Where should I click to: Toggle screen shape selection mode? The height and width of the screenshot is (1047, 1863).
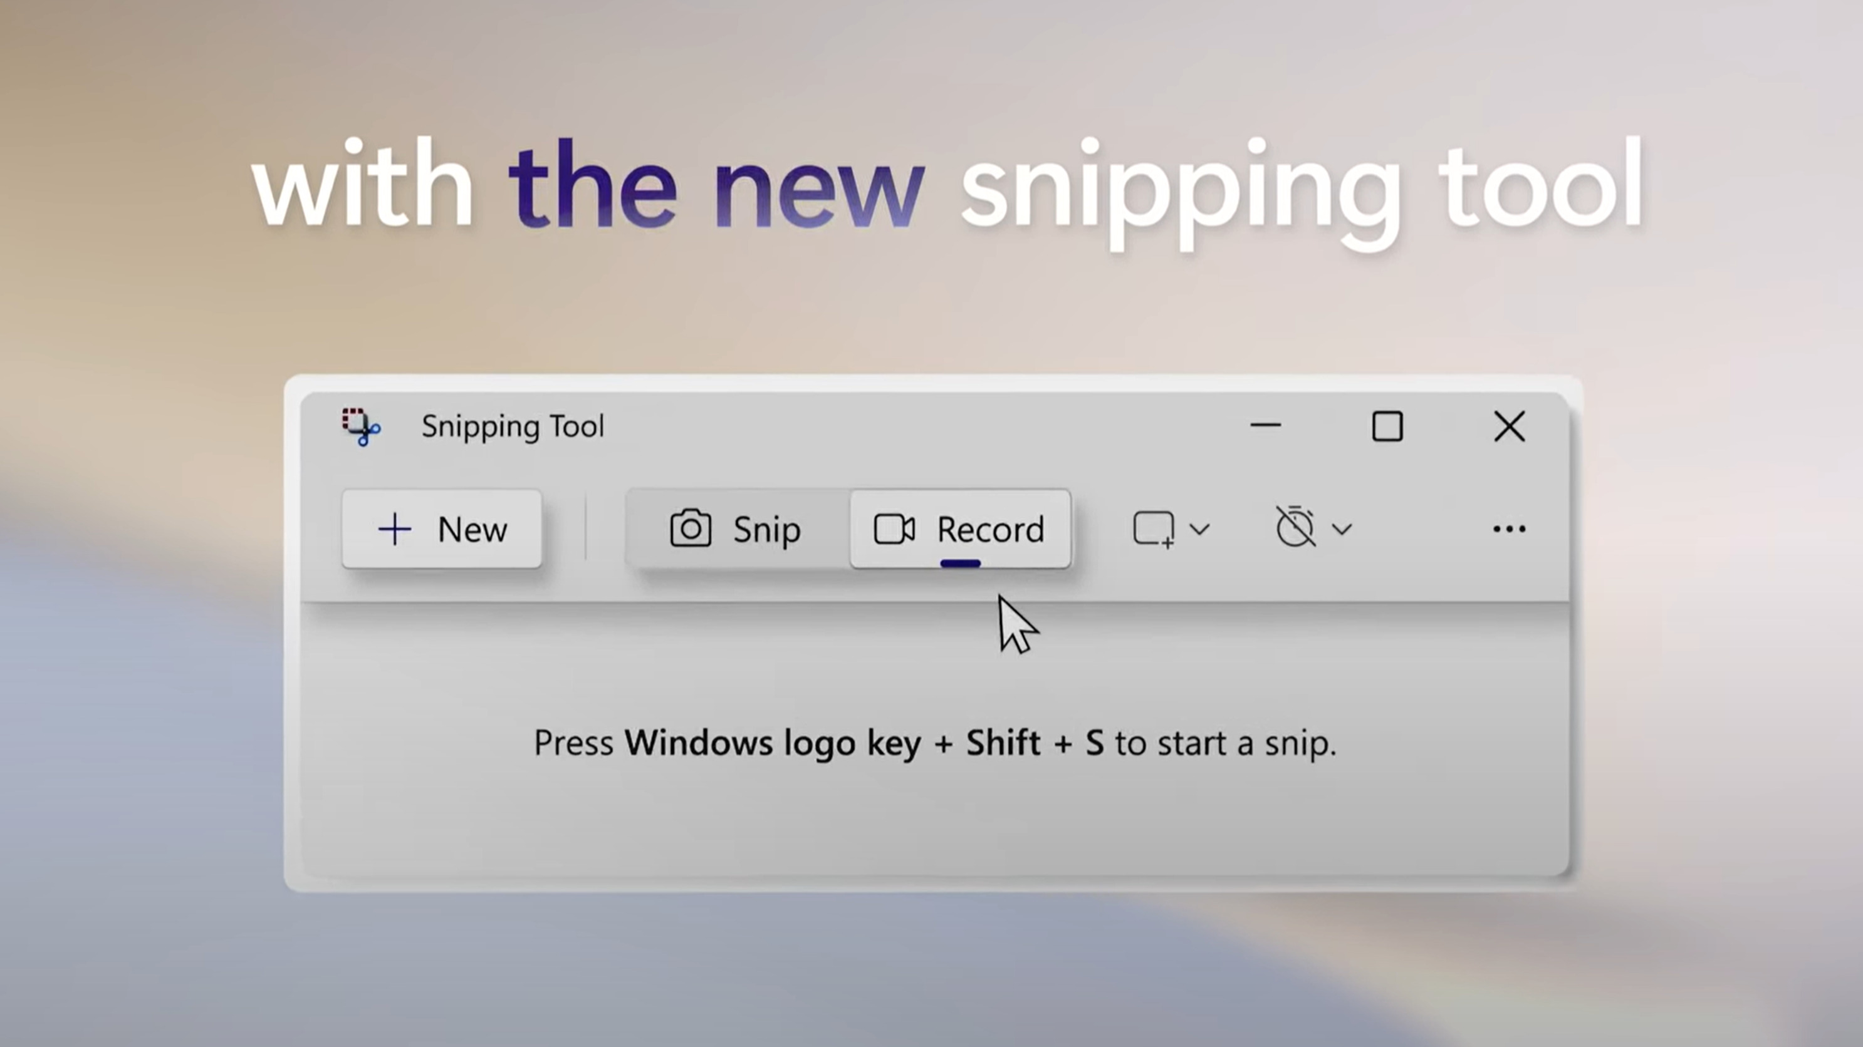1167,528
